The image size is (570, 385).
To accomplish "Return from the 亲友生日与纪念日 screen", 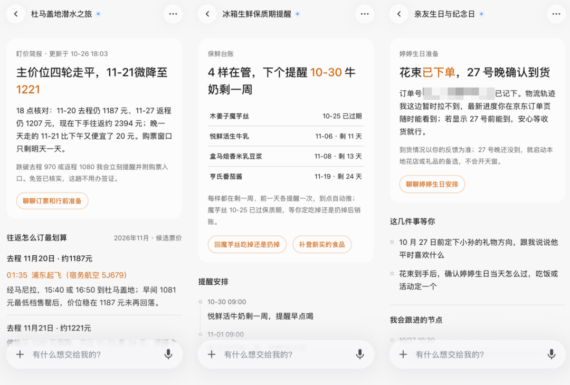I will [399, 14].
